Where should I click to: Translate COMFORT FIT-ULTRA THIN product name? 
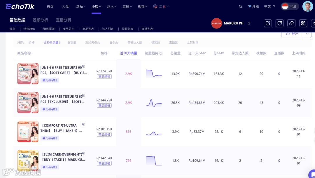pos(83,124)
